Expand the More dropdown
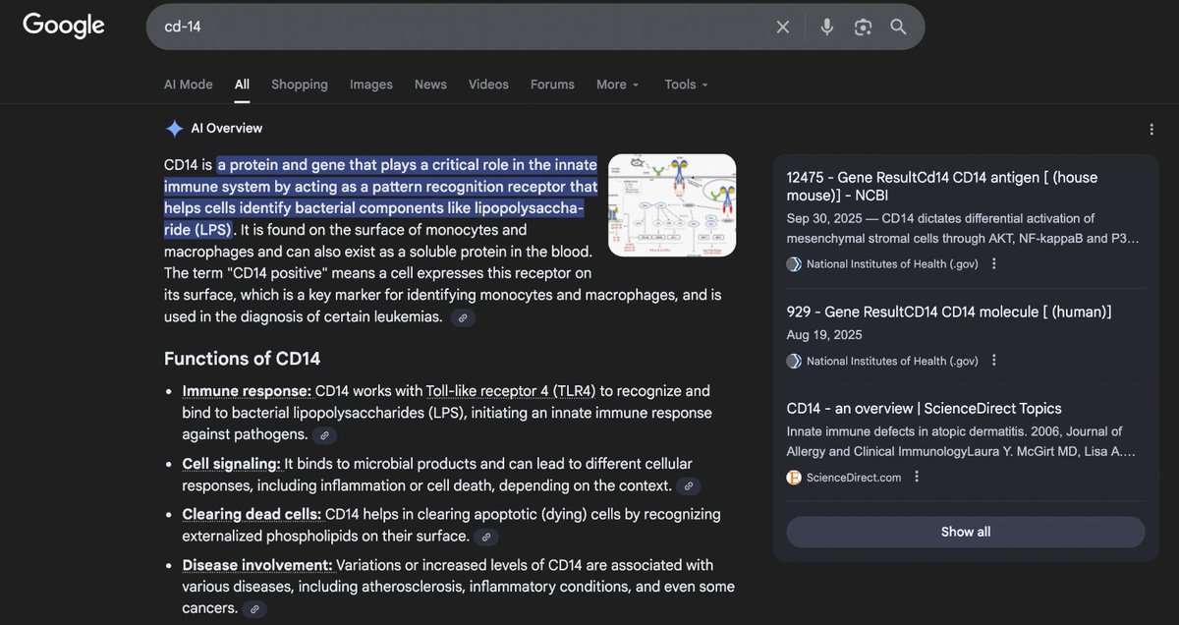Viewport: 1179px width, 625px height. tap(618, 85)
